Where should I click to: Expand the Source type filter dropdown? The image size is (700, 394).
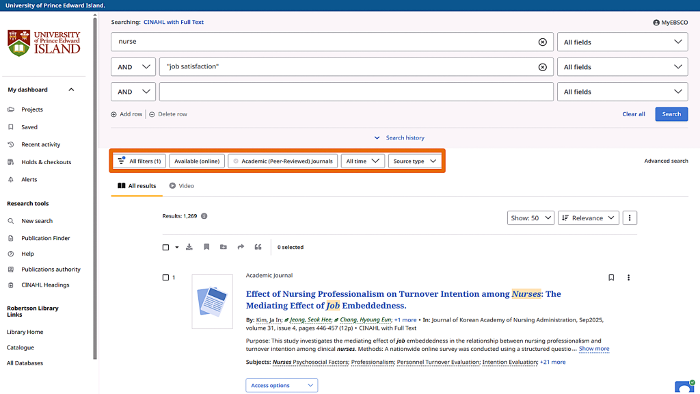(x=414, y=161)
